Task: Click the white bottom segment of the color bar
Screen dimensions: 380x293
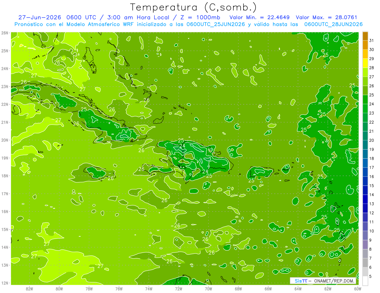Action: tap(365, 281)
